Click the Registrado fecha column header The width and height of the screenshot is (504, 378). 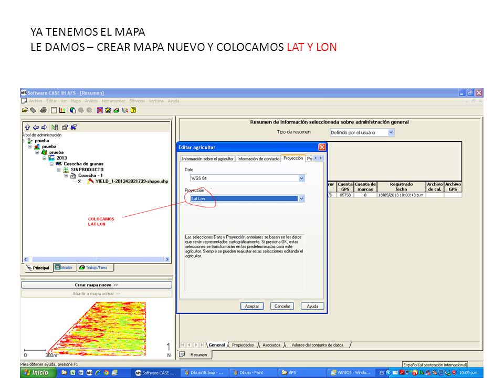(x=401, y=187)
